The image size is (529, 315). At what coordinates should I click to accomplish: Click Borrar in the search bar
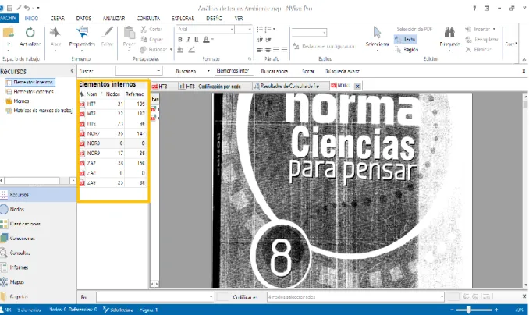pos(307,71)
